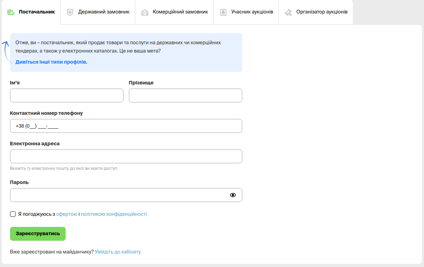Viewport: 424px width, 267px height.
Task: Focus the Ім'я input field
Action: pos(67,95)
